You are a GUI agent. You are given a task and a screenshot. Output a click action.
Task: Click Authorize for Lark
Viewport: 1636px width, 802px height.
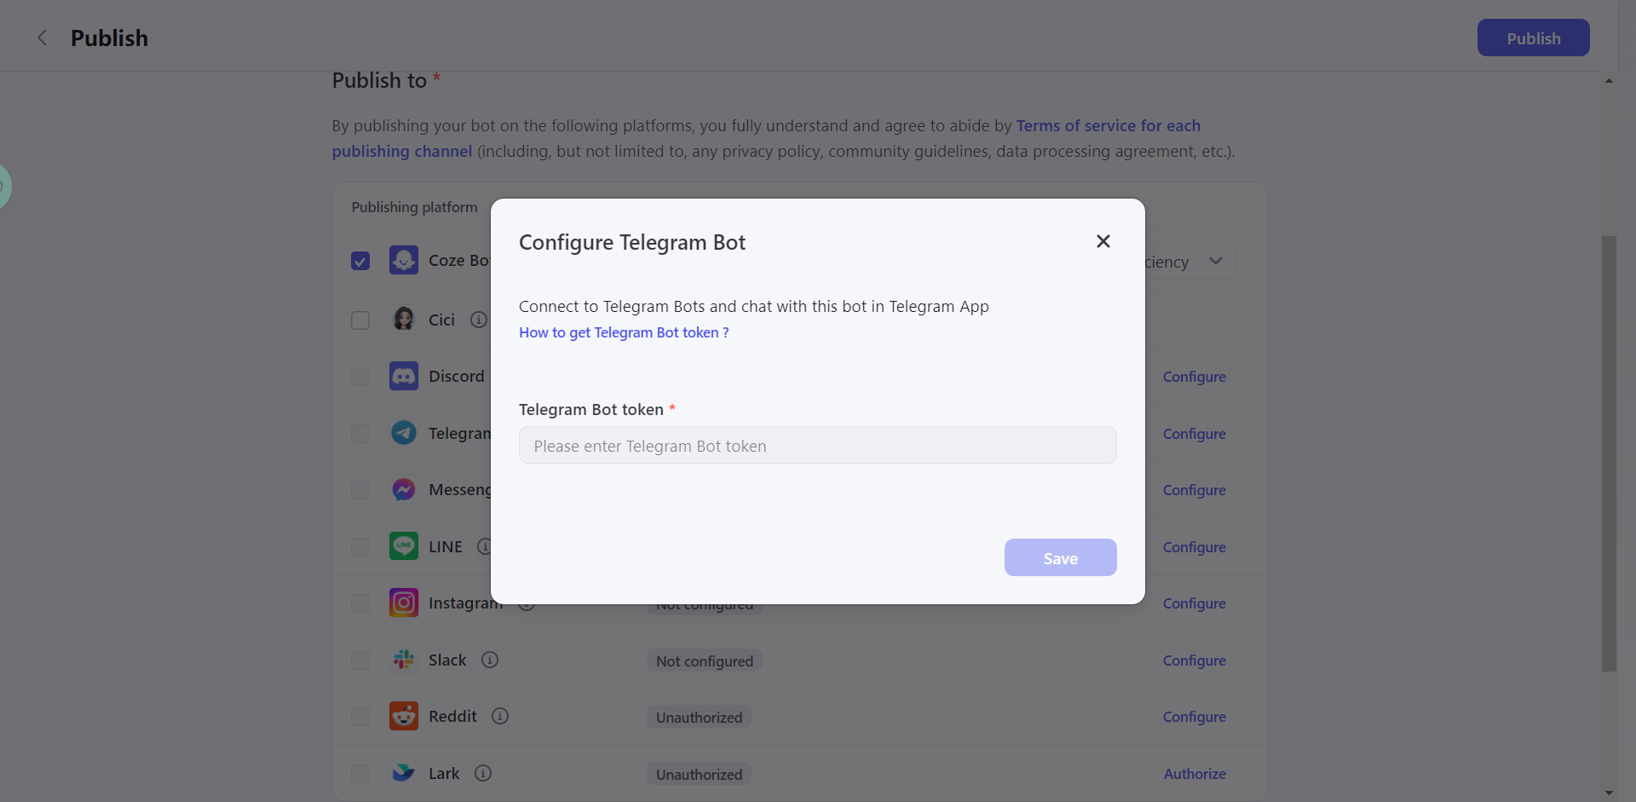click(x=1195, y=774)
